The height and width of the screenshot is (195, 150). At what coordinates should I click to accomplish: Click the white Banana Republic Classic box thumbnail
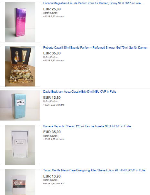click(20, 145)
